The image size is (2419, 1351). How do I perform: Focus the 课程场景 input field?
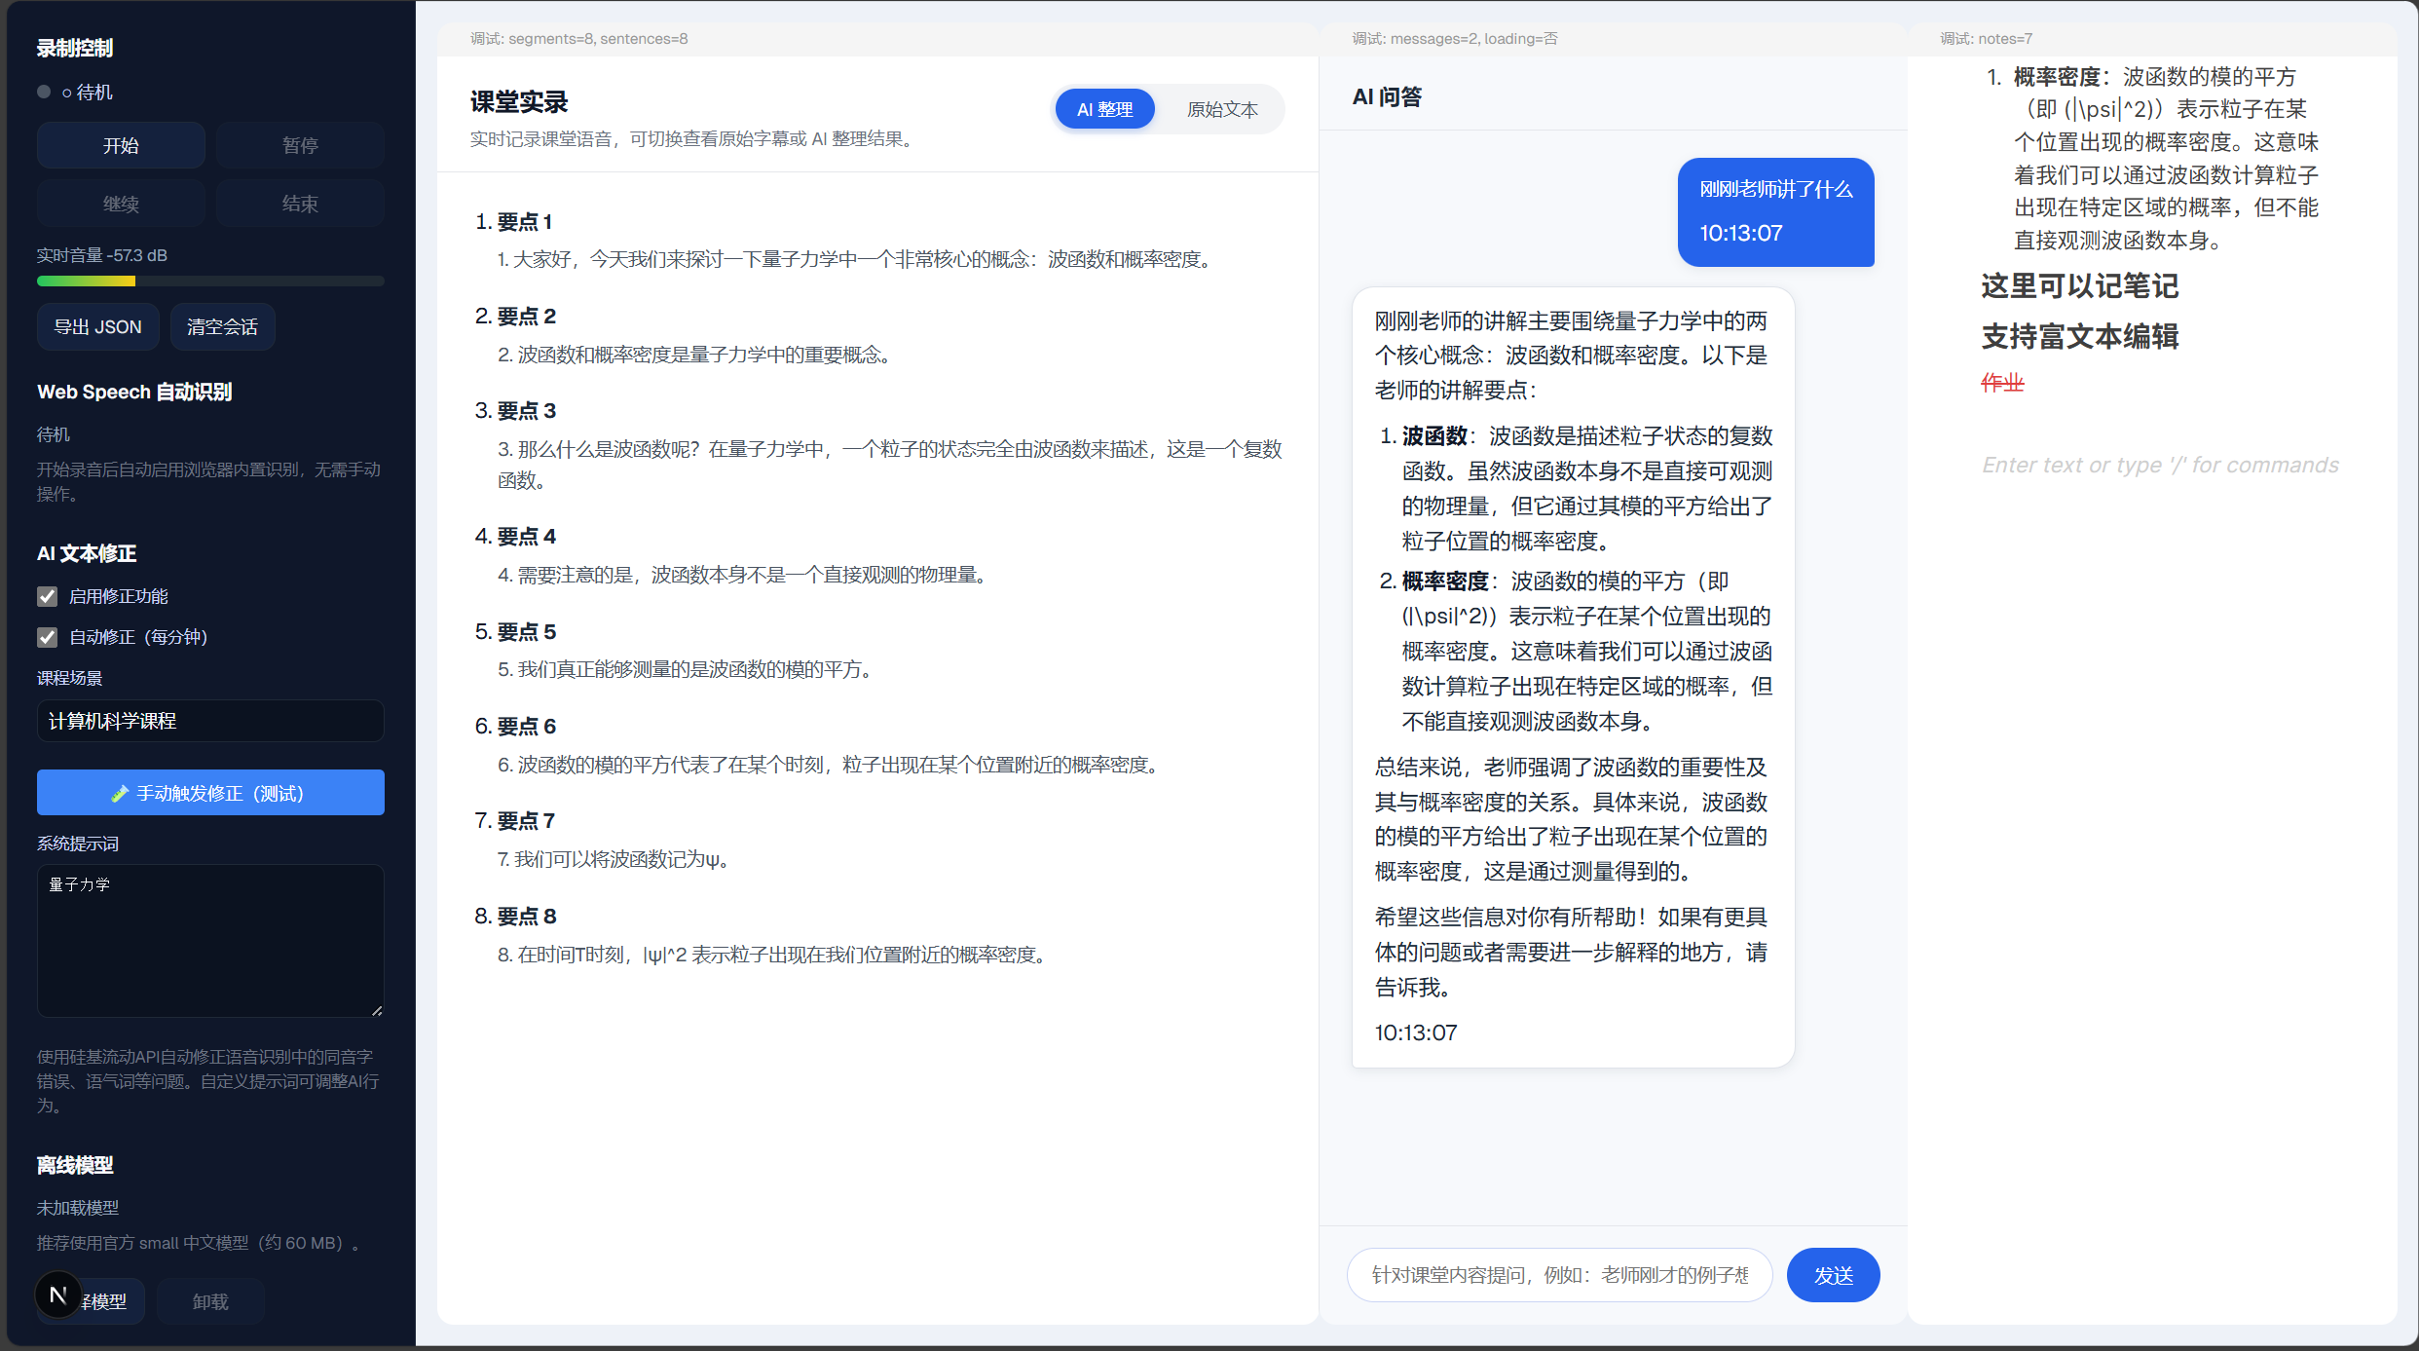click(210, 721)
